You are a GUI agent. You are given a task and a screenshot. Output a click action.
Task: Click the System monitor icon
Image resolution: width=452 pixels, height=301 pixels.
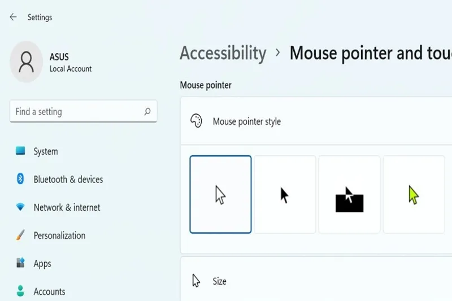click(x=20, y=151)
